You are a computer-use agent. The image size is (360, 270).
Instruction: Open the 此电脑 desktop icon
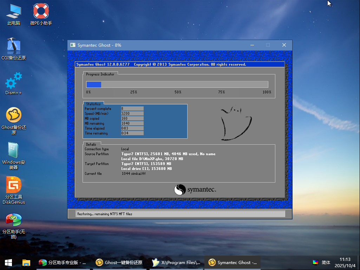[x=14, y=14]
